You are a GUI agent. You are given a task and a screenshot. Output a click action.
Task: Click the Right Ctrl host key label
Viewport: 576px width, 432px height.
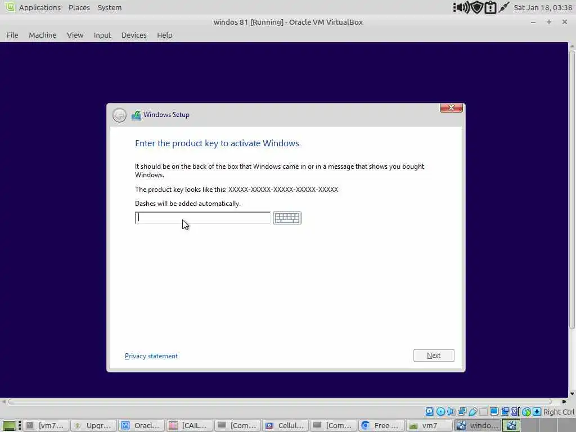pos(559,412)
